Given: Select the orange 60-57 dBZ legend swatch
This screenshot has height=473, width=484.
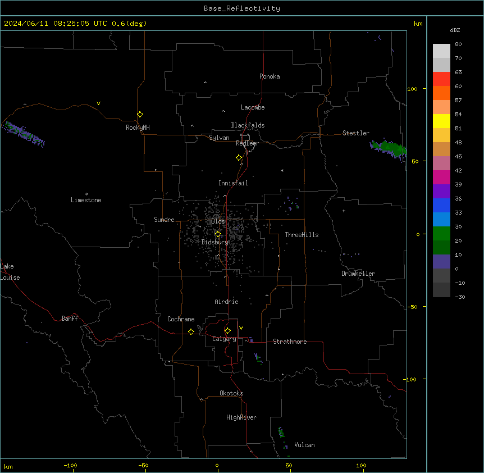Looking at the screenshot, I should pyautogui.click(x=441, y=93).
